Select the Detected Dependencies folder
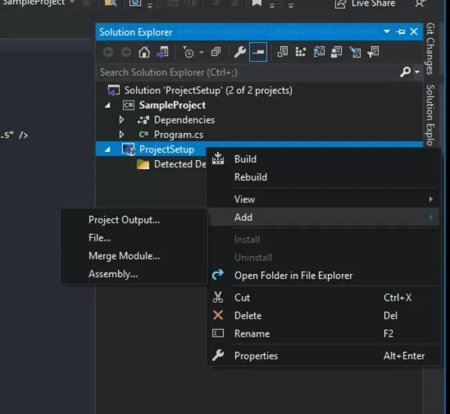This screenshot has height=414, width=450. pos(180,164)
